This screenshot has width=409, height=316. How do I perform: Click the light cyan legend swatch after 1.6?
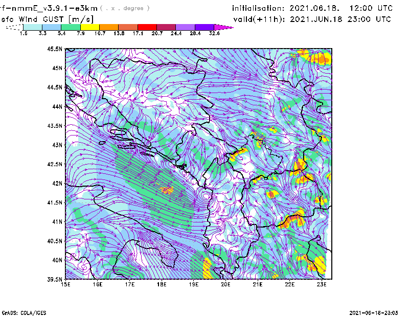coord(33,27)
